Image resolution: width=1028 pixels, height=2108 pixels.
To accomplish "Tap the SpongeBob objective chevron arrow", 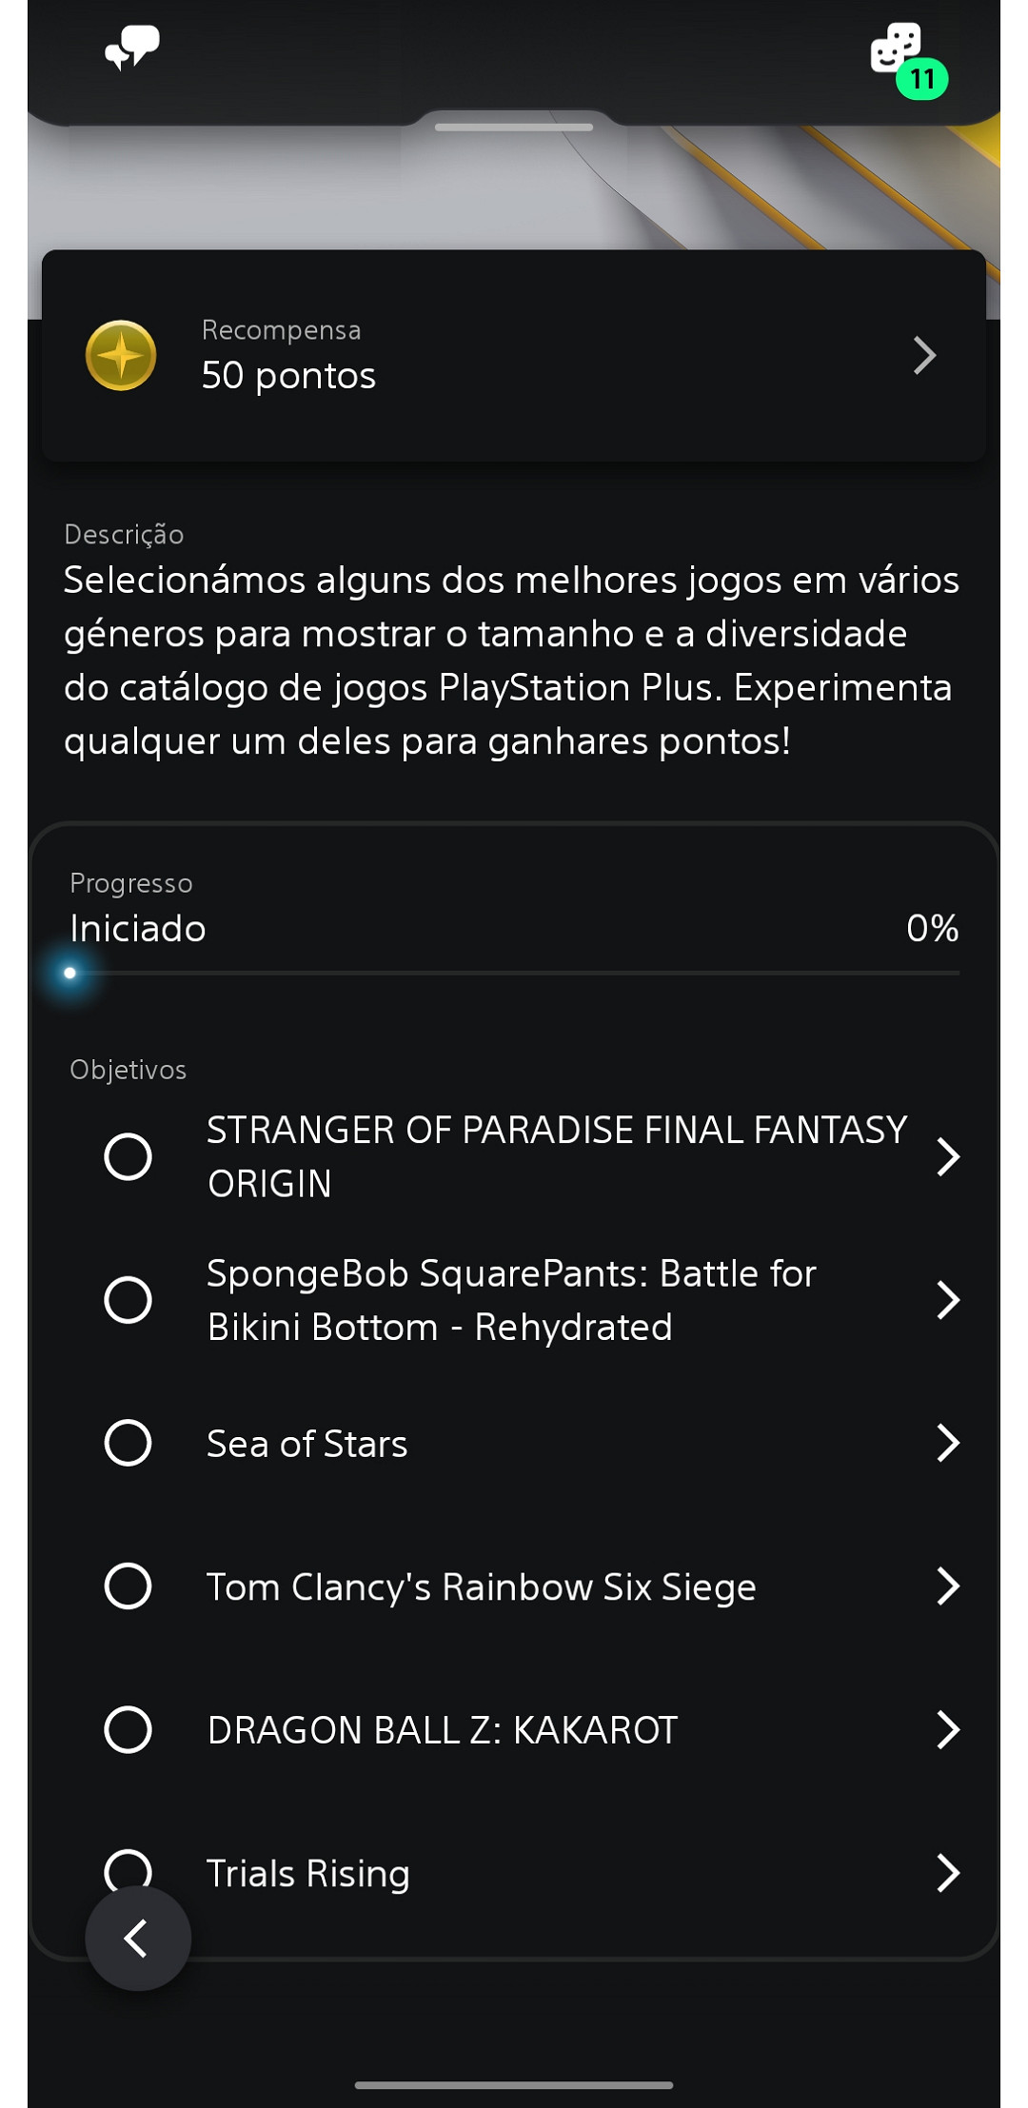I will point(947,1300).
